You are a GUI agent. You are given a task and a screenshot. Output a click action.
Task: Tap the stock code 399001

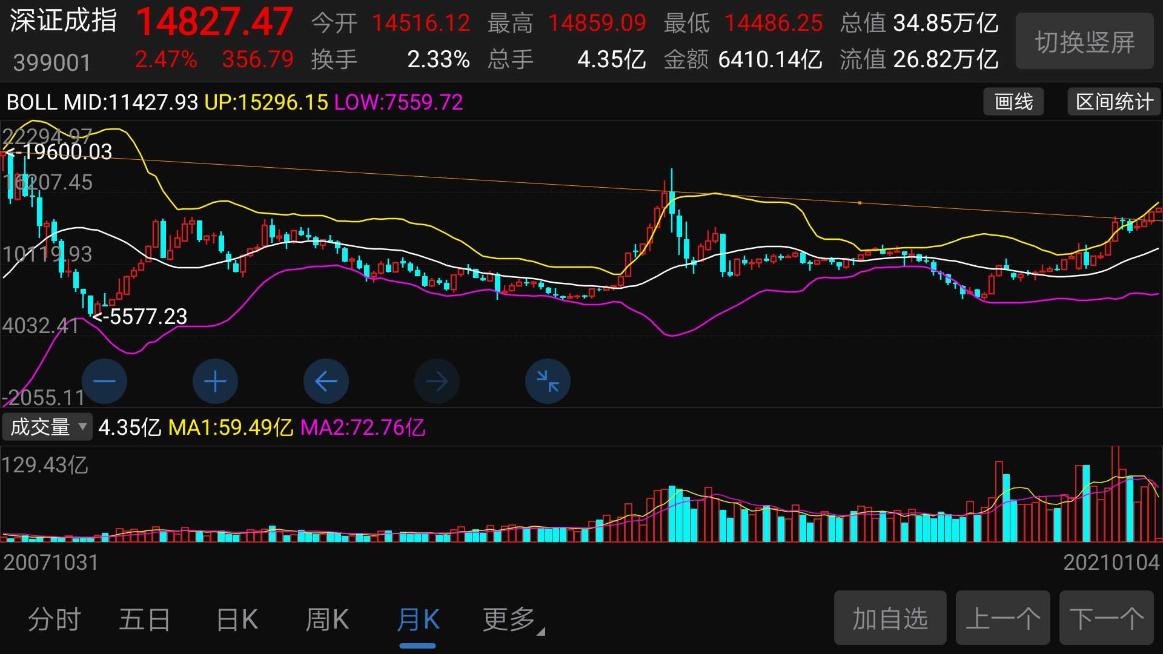click(52, 62)
